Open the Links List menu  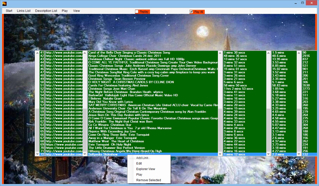[24, 11]
